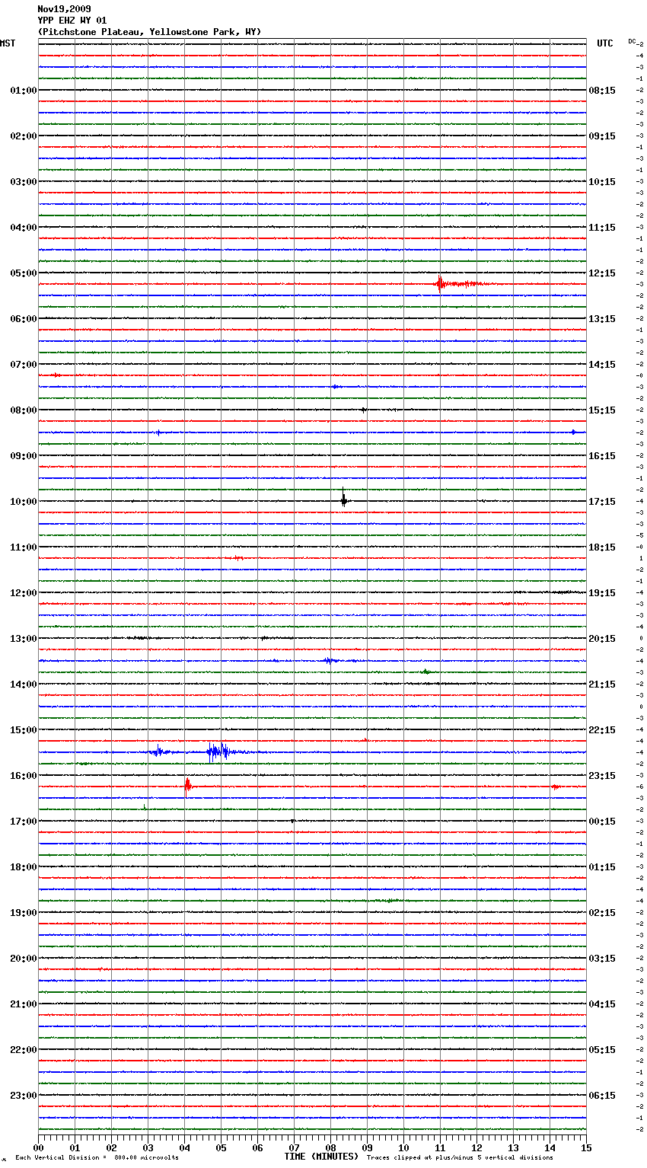647x1168 pixels.
Task: Select the 12:00 MST time label
Action: coord(23,593)
